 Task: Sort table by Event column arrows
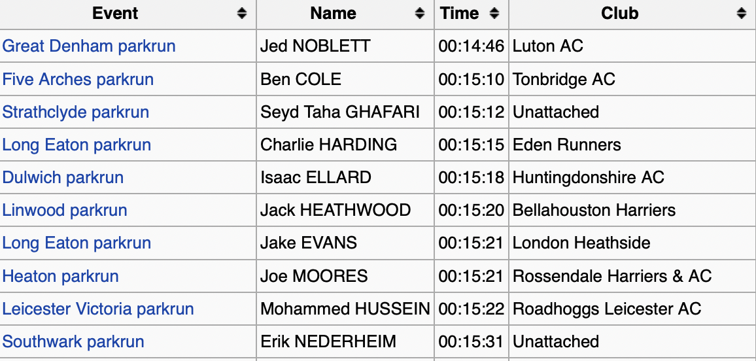coord(242,14)
